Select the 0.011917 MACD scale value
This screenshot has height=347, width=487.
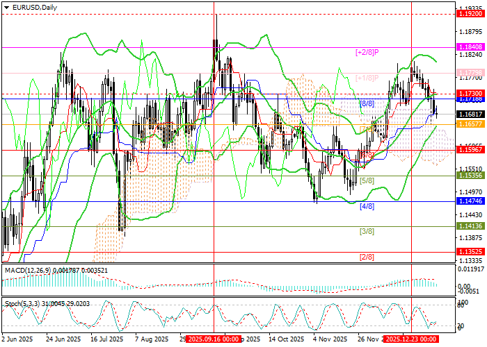[471, 269]
